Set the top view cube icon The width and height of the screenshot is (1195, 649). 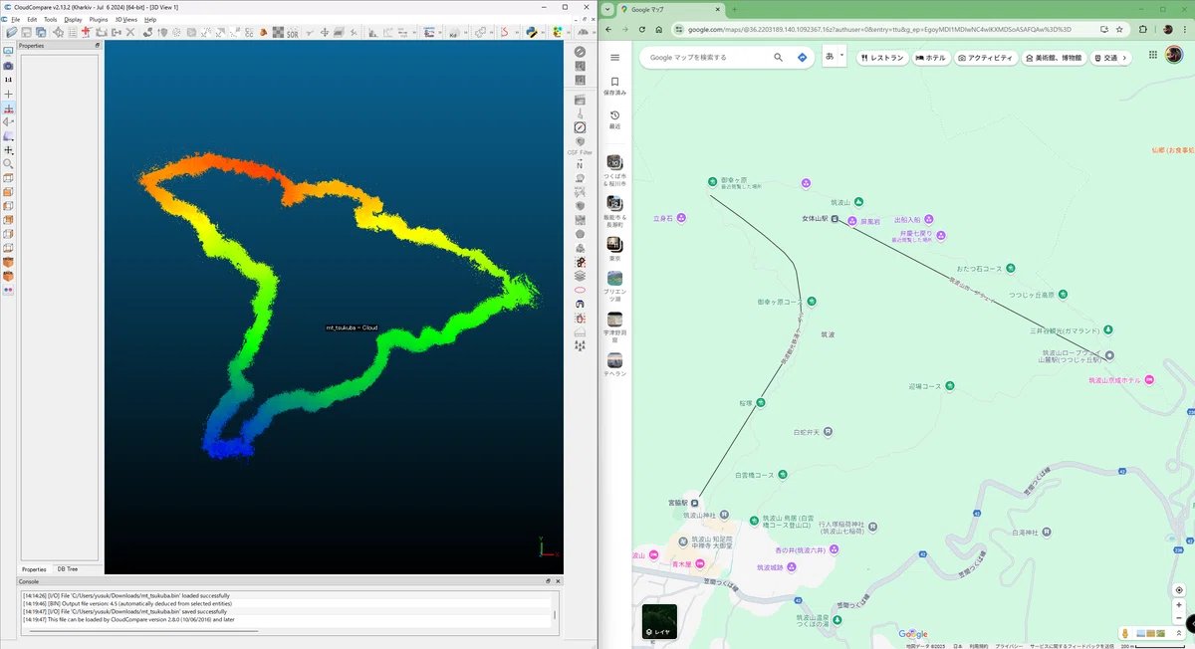pyautogui.click(x=9, y=177)
